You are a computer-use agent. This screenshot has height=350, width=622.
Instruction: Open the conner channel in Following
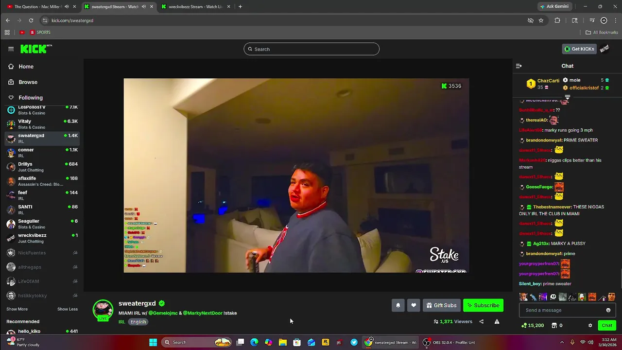coord(42,153)
